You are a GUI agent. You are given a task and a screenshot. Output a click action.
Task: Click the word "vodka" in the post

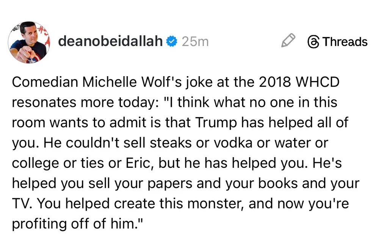(232, 144)
